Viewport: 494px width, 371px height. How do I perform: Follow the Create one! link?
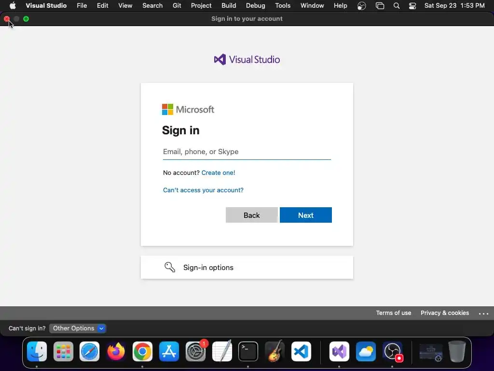coord(219,172)
